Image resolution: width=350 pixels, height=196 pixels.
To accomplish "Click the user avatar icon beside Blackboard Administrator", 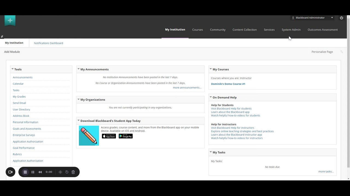I will (293, 18).
